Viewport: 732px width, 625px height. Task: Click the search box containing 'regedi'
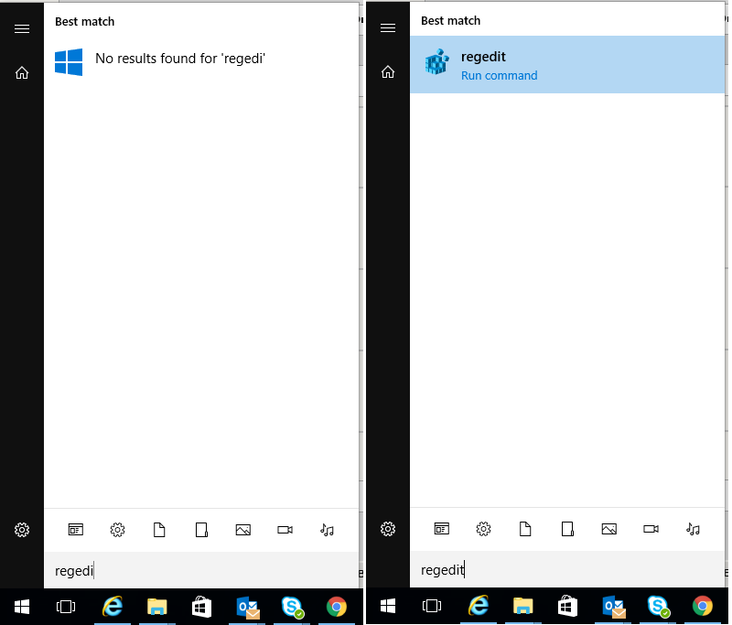(x=201, y=570)
